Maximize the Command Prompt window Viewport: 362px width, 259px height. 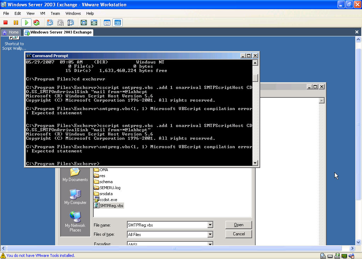(249, 56)
